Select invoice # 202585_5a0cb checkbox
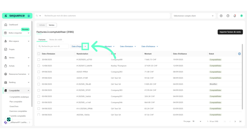Screen dimensions: 247x139 click(x=39, y=96)
